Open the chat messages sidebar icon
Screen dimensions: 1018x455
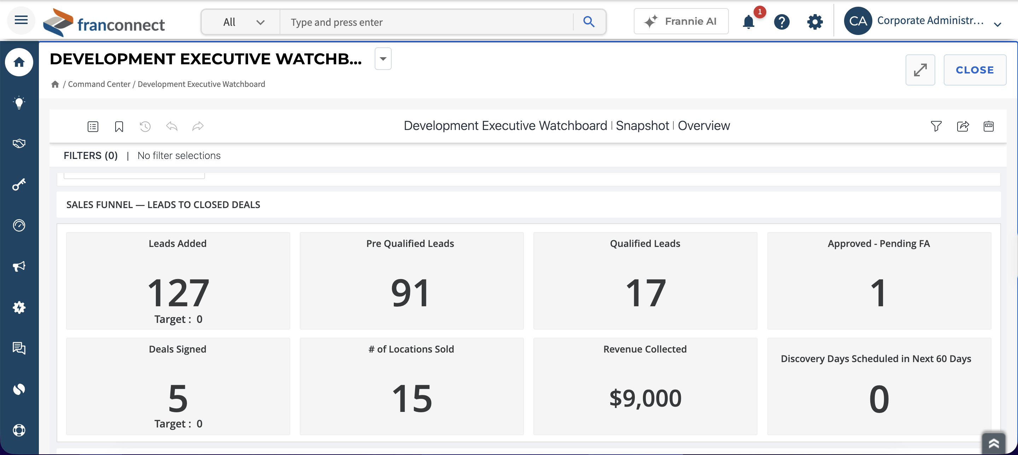click(19, 348)
